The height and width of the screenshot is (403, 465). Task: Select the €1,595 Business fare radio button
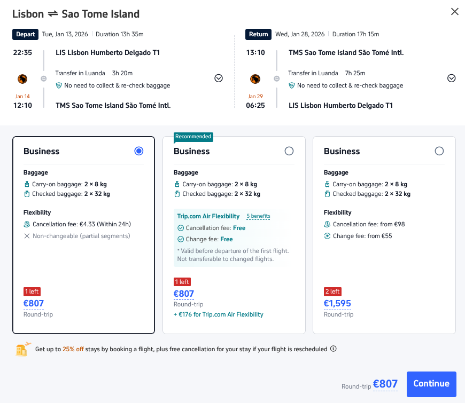click(439, 151)
